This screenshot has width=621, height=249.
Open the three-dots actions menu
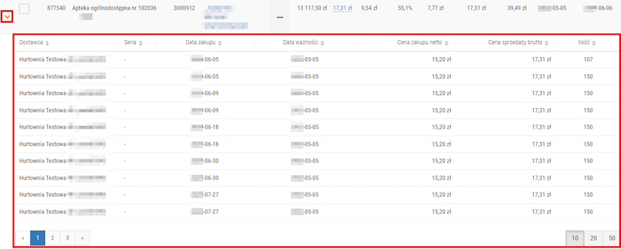coord(279,18)
